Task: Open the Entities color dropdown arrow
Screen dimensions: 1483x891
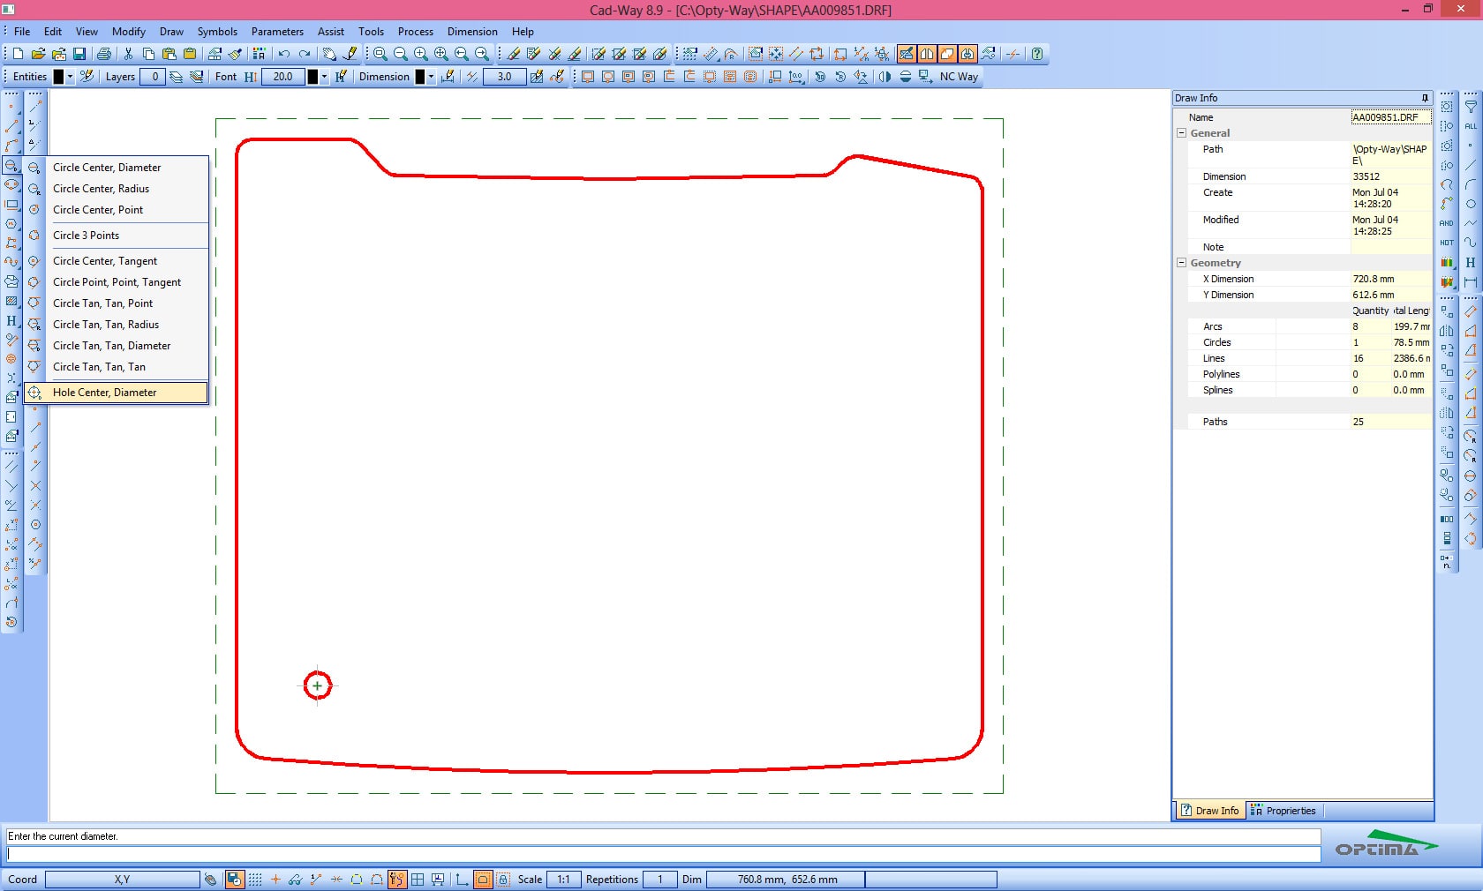Action: [x=71, y=77]
